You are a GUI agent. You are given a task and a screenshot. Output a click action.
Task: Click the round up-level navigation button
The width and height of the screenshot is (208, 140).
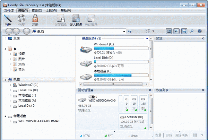[x=27, y=32]
